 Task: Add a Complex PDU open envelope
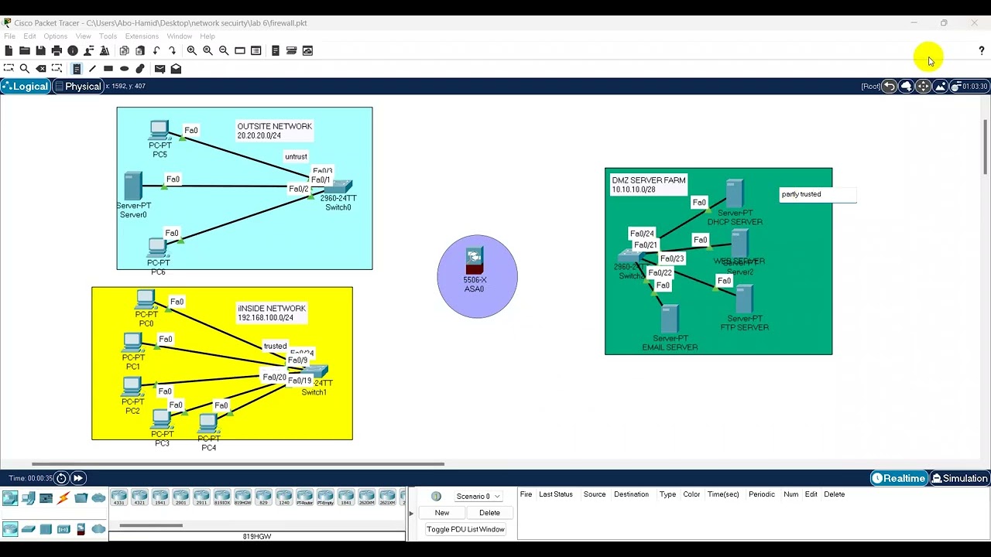click(x=176, y=69)
